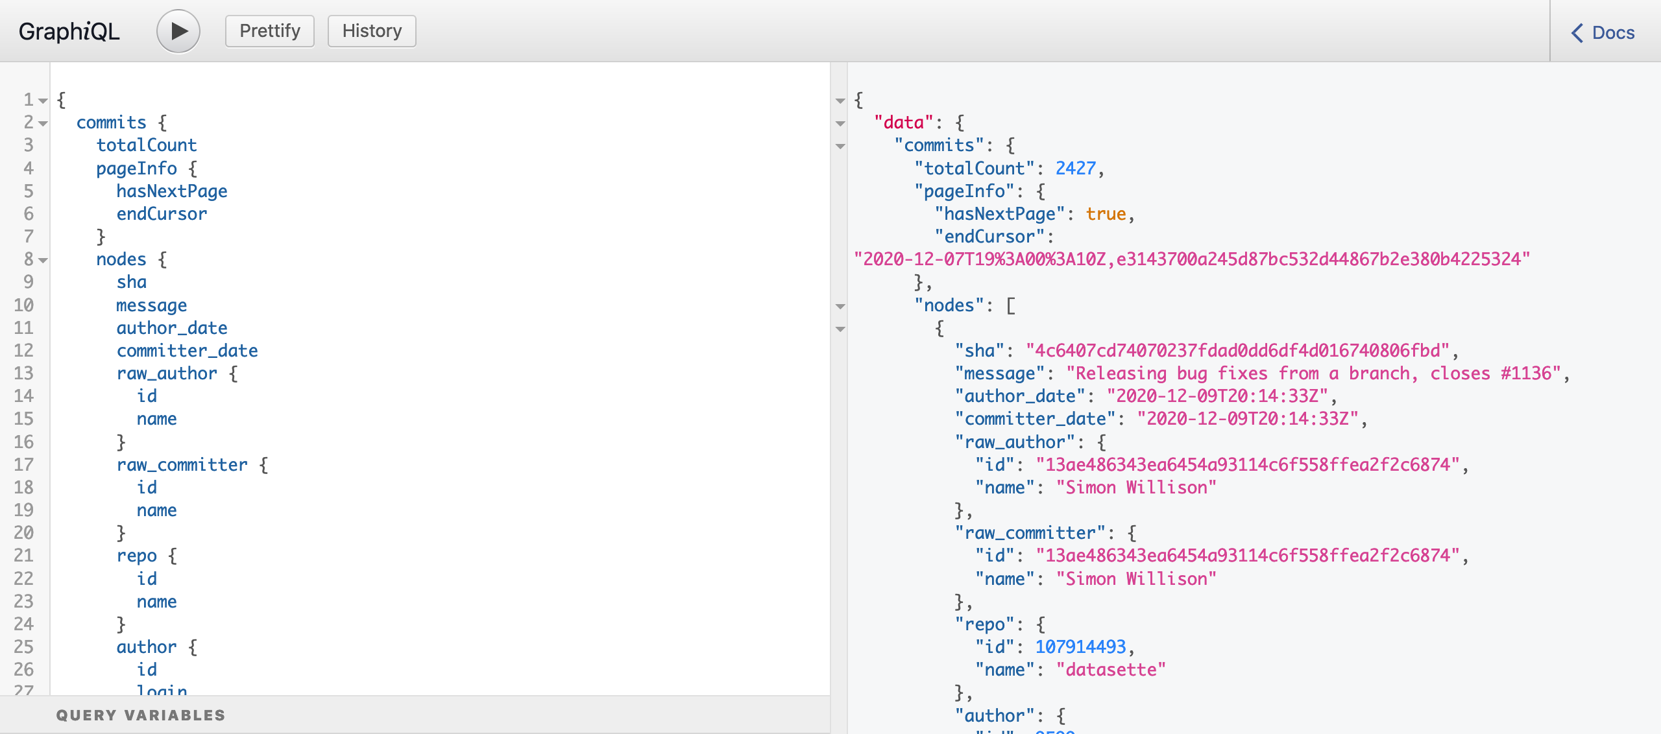Click the hasNextPage field in query editor
The height and width of the screenshot is (734, 1661).
(172, 191)
